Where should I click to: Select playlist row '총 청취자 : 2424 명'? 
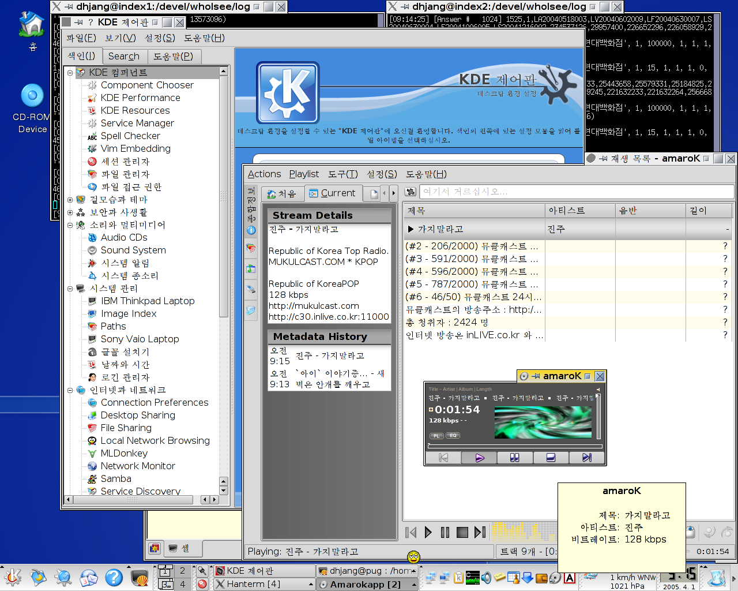point(568,322)
